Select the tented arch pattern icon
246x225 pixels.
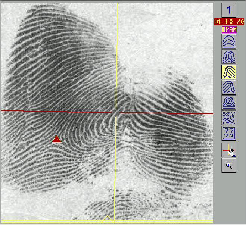coord(229,57)
